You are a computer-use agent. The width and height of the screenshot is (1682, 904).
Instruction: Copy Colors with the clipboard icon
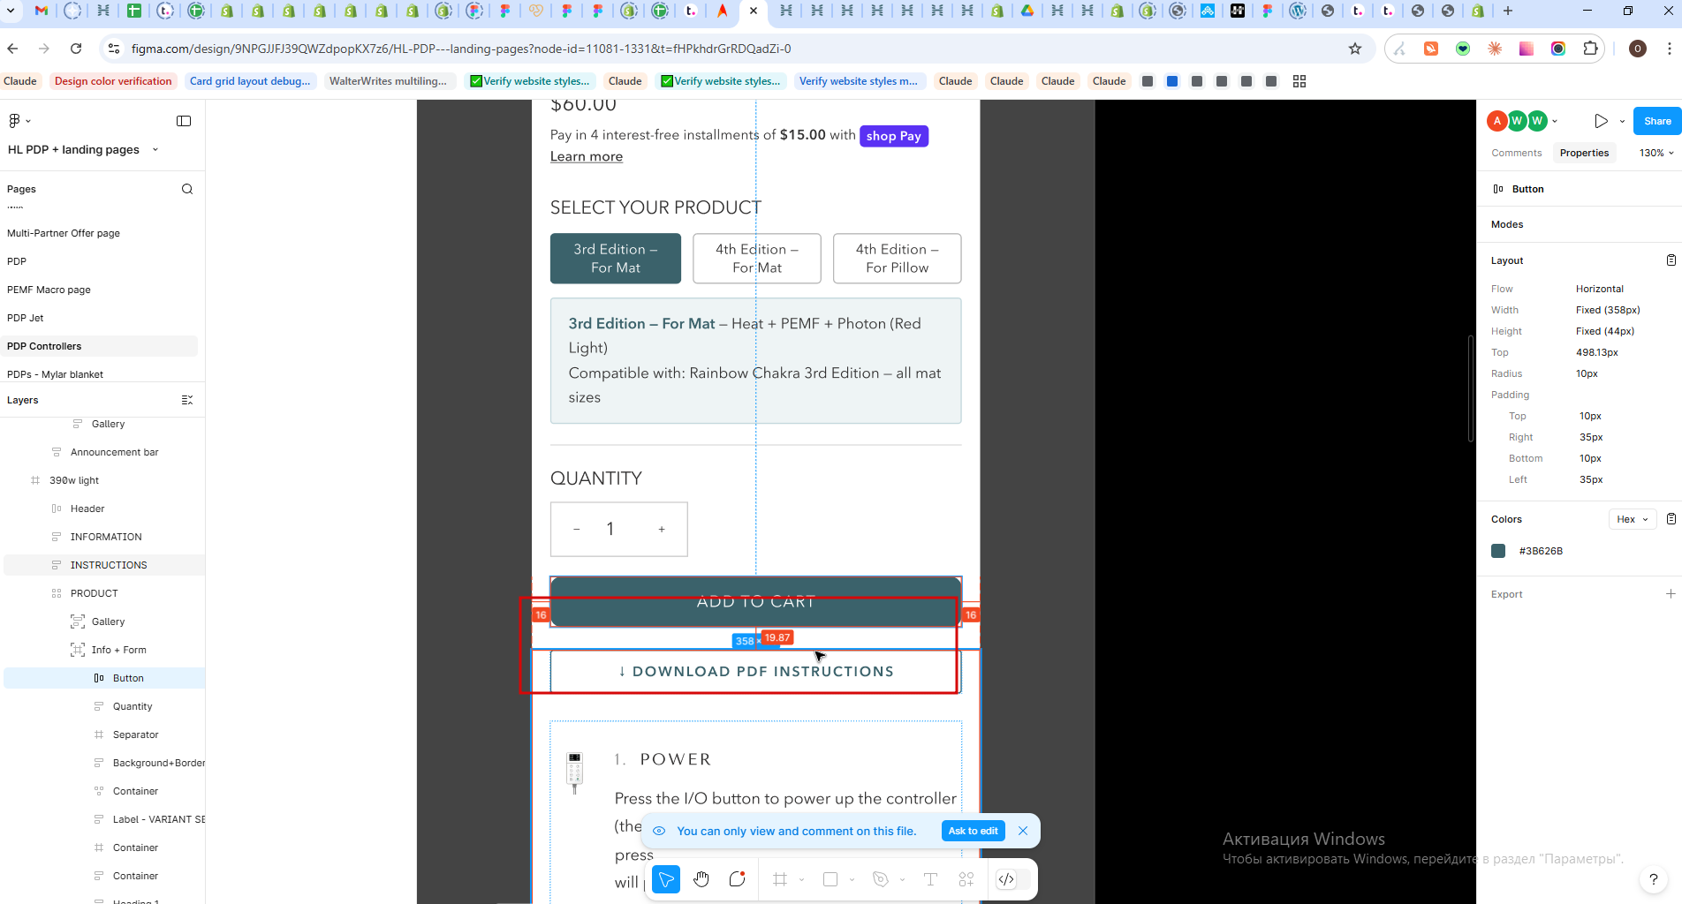pyautogui.click(x=1671, y=519)
